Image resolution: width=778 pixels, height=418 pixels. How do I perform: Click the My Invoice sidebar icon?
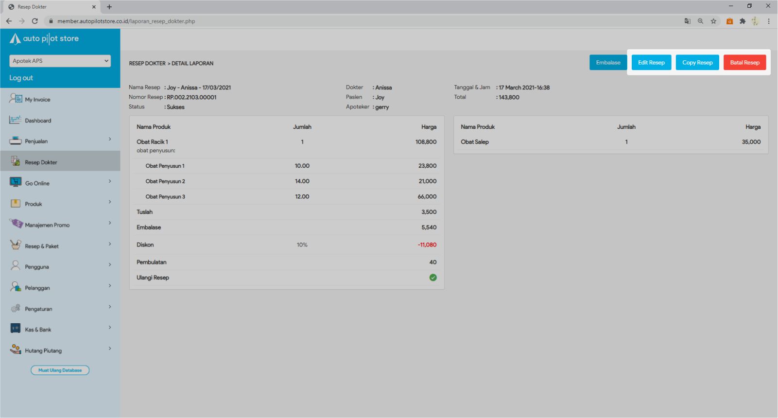[x=16, y=99]
